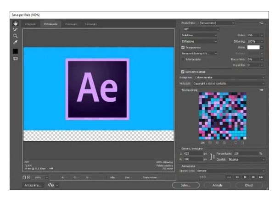Open the Opzioni ciclo Sempre dropdown
This screenshot has width=280, height=199.
tap(231, 171)
